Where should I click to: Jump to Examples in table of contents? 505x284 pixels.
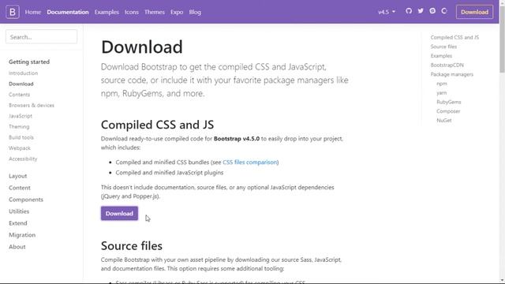click(x=441, y=56)
